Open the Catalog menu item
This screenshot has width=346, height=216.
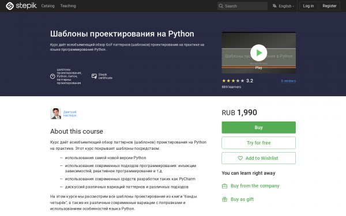pos(48,6)
